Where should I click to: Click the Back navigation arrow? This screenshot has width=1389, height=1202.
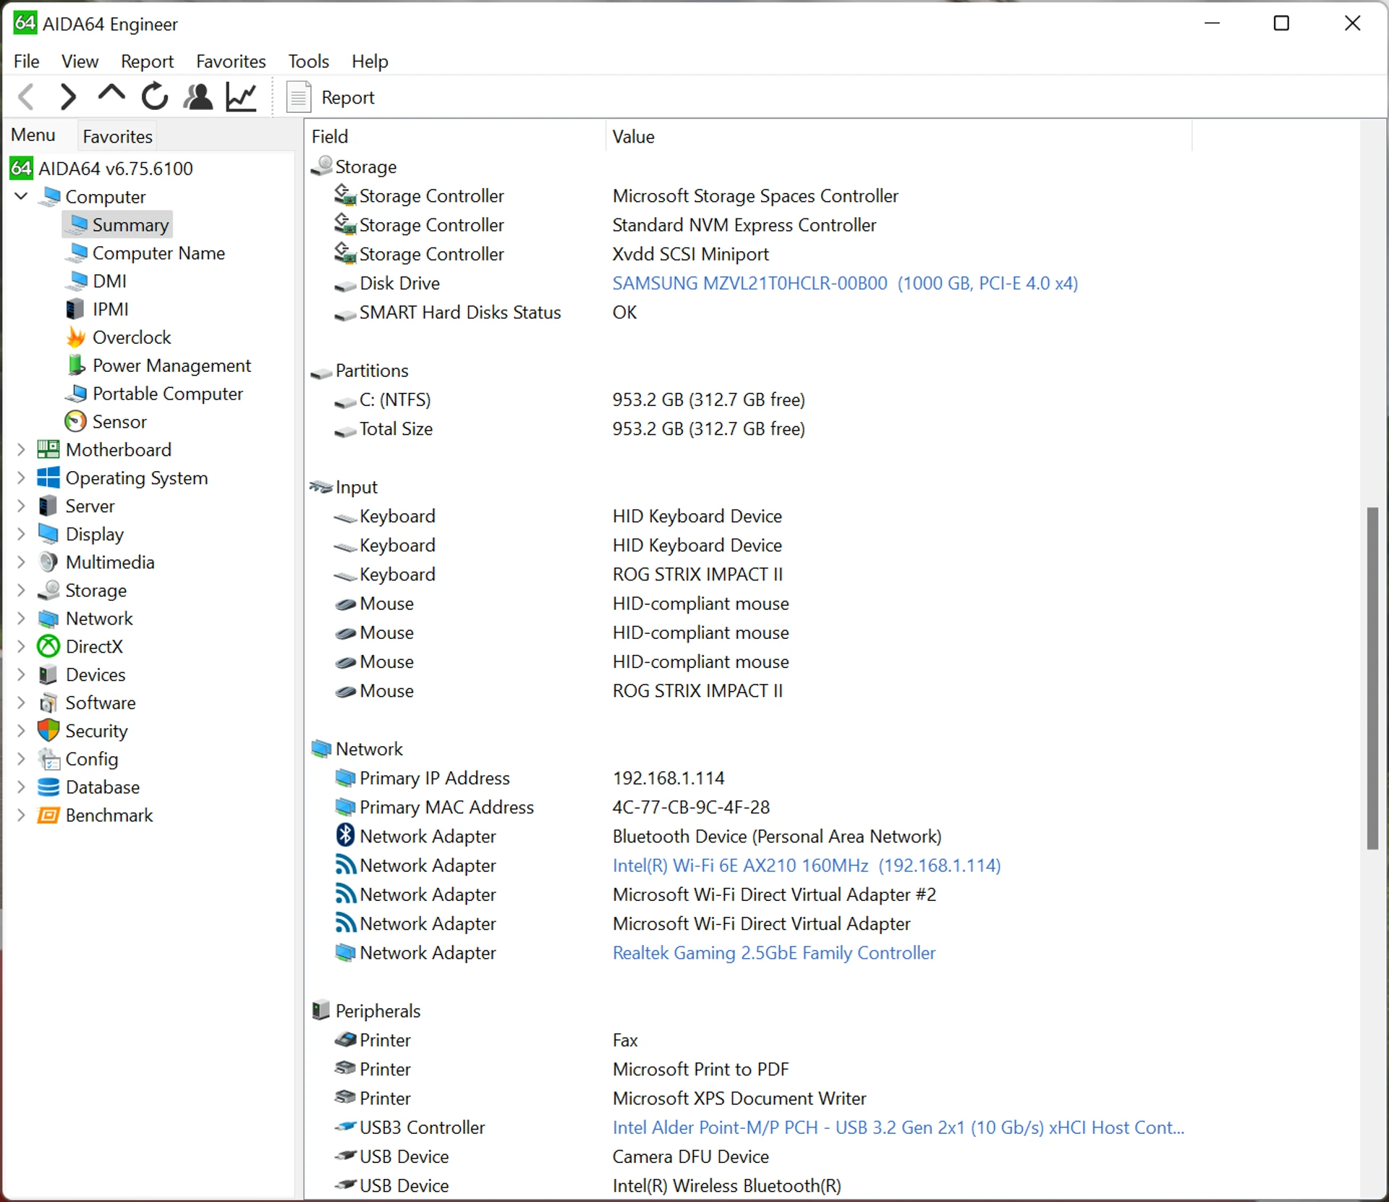[26, 97]
